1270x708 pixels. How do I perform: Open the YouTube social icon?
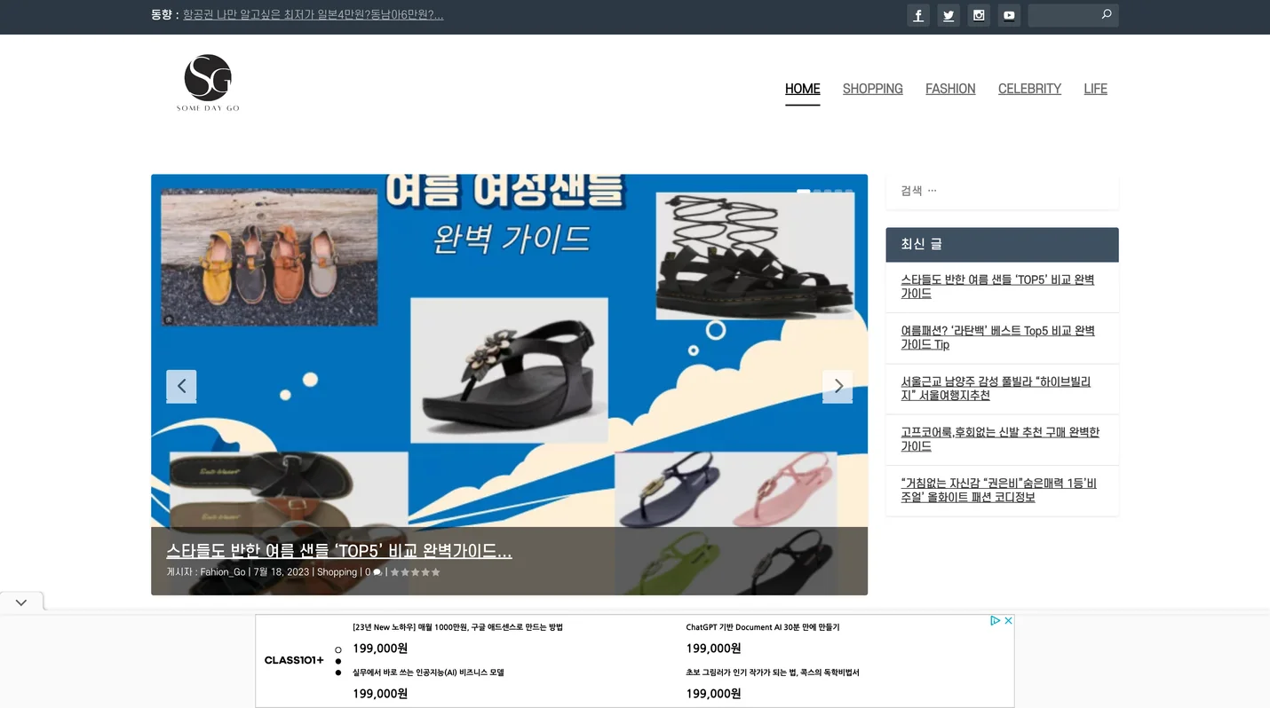(x=1009, y=15)
